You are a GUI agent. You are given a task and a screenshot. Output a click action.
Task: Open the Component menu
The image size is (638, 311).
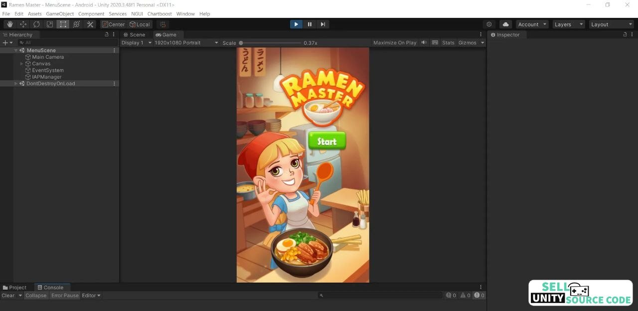click(x=91, y=14)
